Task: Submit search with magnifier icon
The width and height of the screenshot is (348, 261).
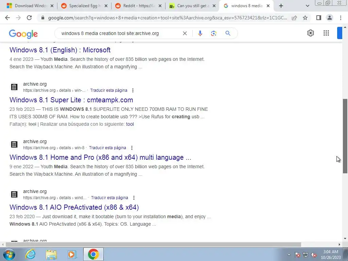Action: click(x=228, y=33)
